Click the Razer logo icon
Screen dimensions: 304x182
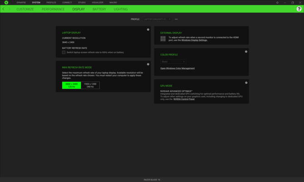6,3
